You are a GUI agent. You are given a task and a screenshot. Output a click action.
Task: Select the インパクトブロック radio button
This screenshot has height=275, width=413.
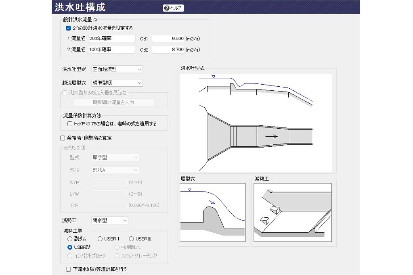tap(70, 256)
